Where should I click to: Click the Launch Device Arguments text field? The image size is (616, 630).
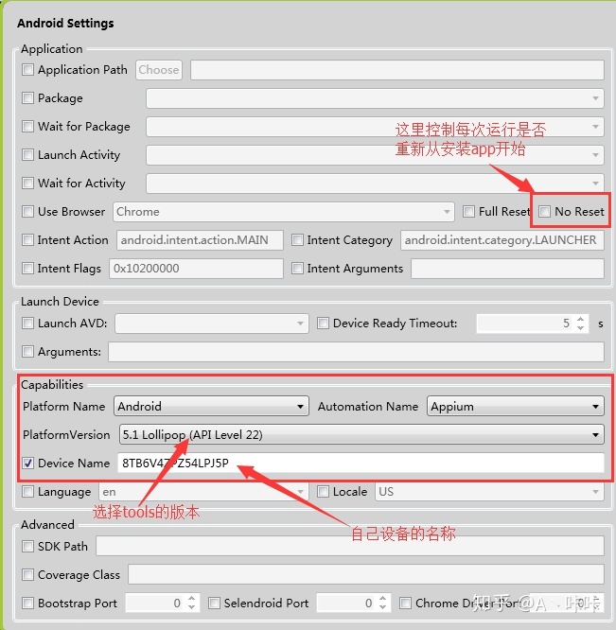point(356,352)
